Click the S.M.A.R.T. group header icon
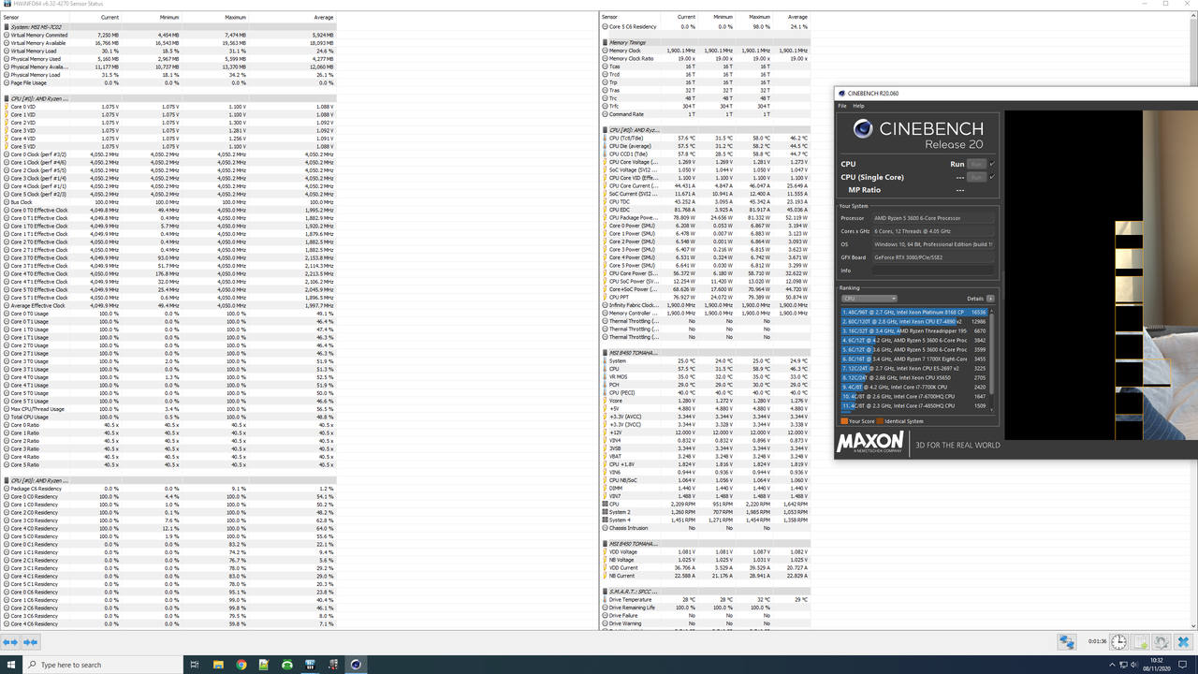The width and height of the screenshot is (1198, 674). coord(606,592)
